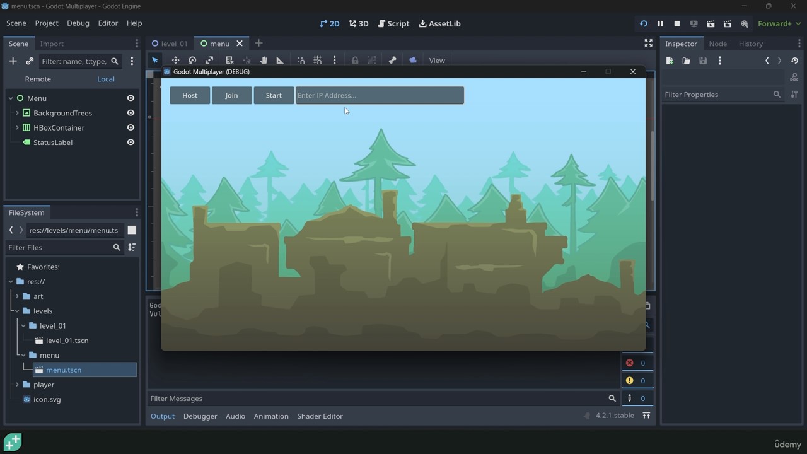
Task: Go to previous edited object in Inspector
Action: [x=767, y=61]
